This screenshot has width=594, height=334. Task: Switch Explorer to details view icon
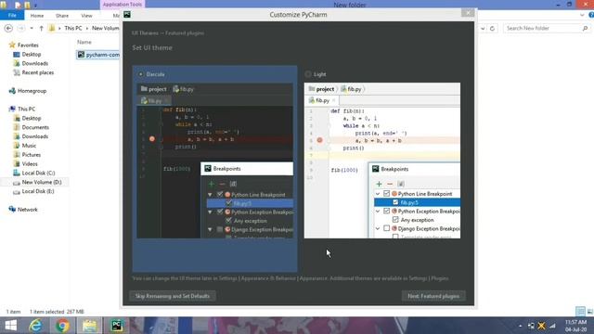(x=580, y=312)
